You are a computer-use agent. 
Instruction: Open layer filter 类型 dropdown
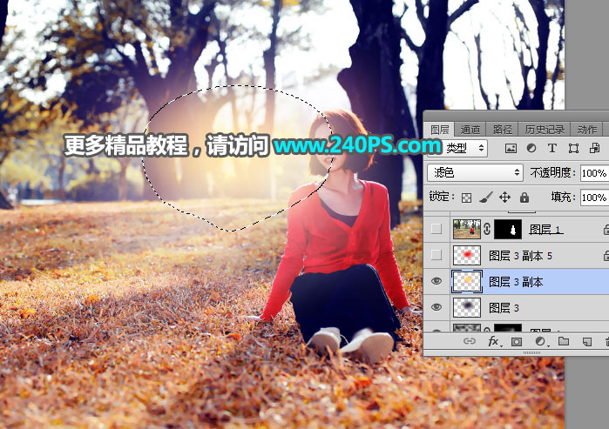click(457, 148)
